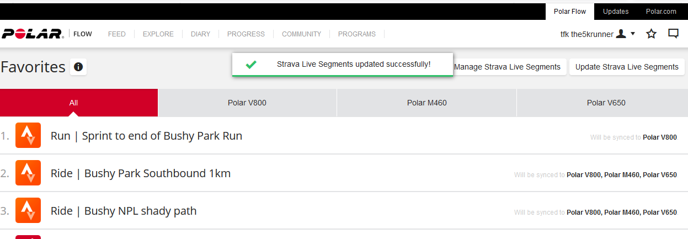This screenshot has height=239, width=688.
Task: Click Strava icon for Bushy NPL shady path
Action: pyautogui.click(x=28, y=211)
